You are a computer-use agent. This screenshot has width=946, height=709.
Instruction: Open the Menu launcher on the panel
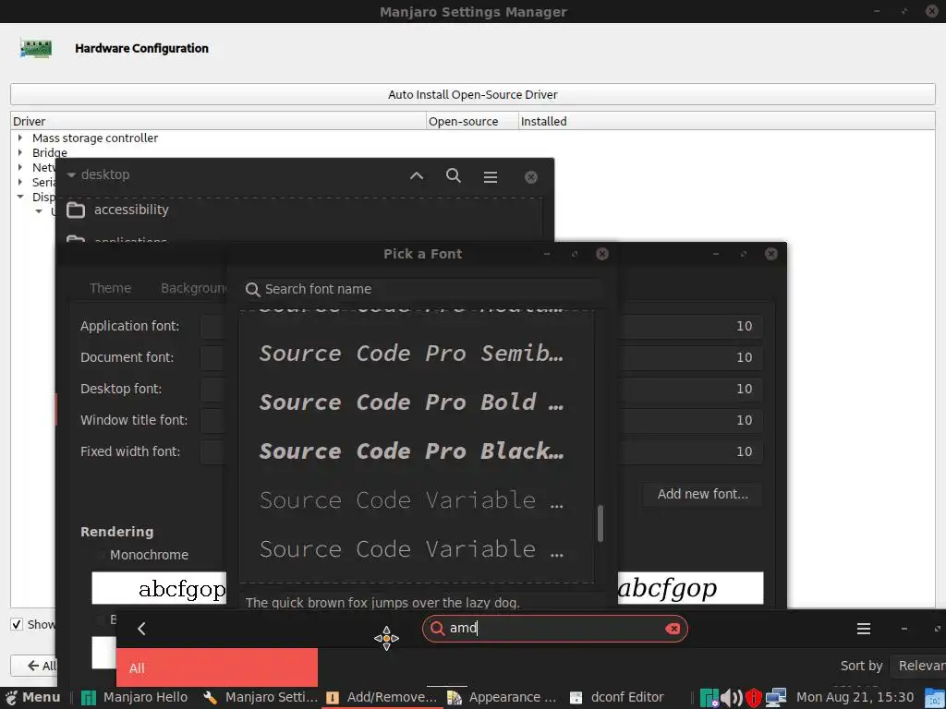[32, 697]
